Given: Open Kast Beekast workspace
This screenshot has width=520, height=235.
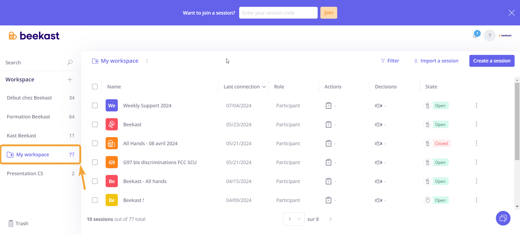Looking at the screenshot, I should (41, 135).
